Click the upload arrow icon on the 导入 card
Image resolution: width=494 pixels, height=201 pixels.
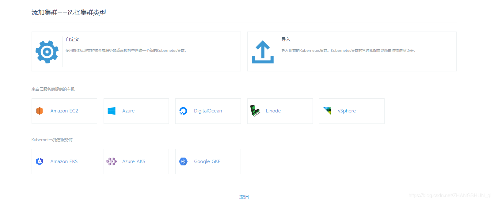tap(263, 52)
